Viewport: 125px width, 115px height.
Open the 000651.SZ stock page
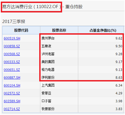point(12,70)
